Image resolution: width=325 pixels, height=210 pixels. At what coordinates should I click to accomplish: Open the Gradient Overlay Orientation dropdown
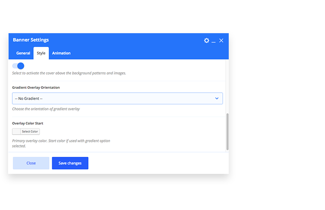[x=117, y=99]
